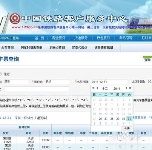Select December 28 in calendar
The height and width of the screenshot is (150, 152).
[112, 119]
